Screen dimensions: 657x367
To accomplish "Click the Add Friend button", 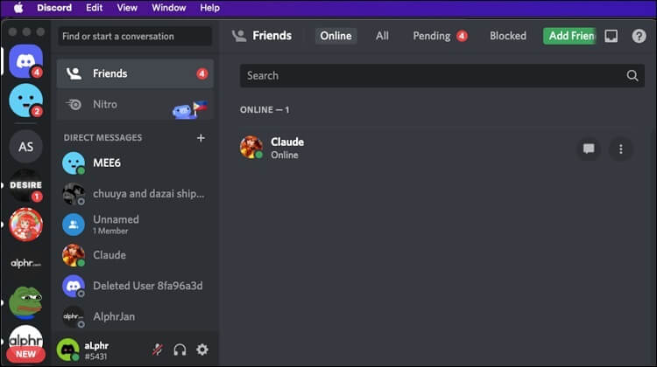I will (x=570, y=36).
